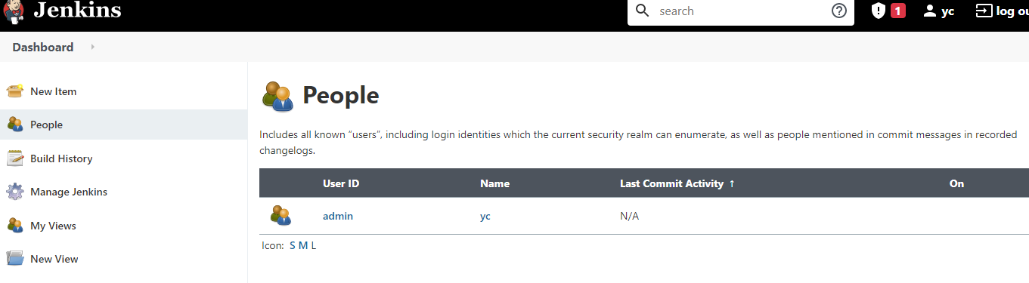Open New Item in sidebar

click(53, 91)
